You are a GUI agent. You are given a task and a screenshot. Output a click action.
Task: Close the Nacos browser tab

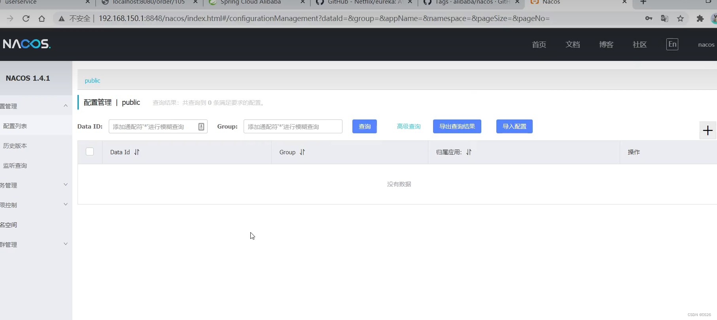(624, 2)
